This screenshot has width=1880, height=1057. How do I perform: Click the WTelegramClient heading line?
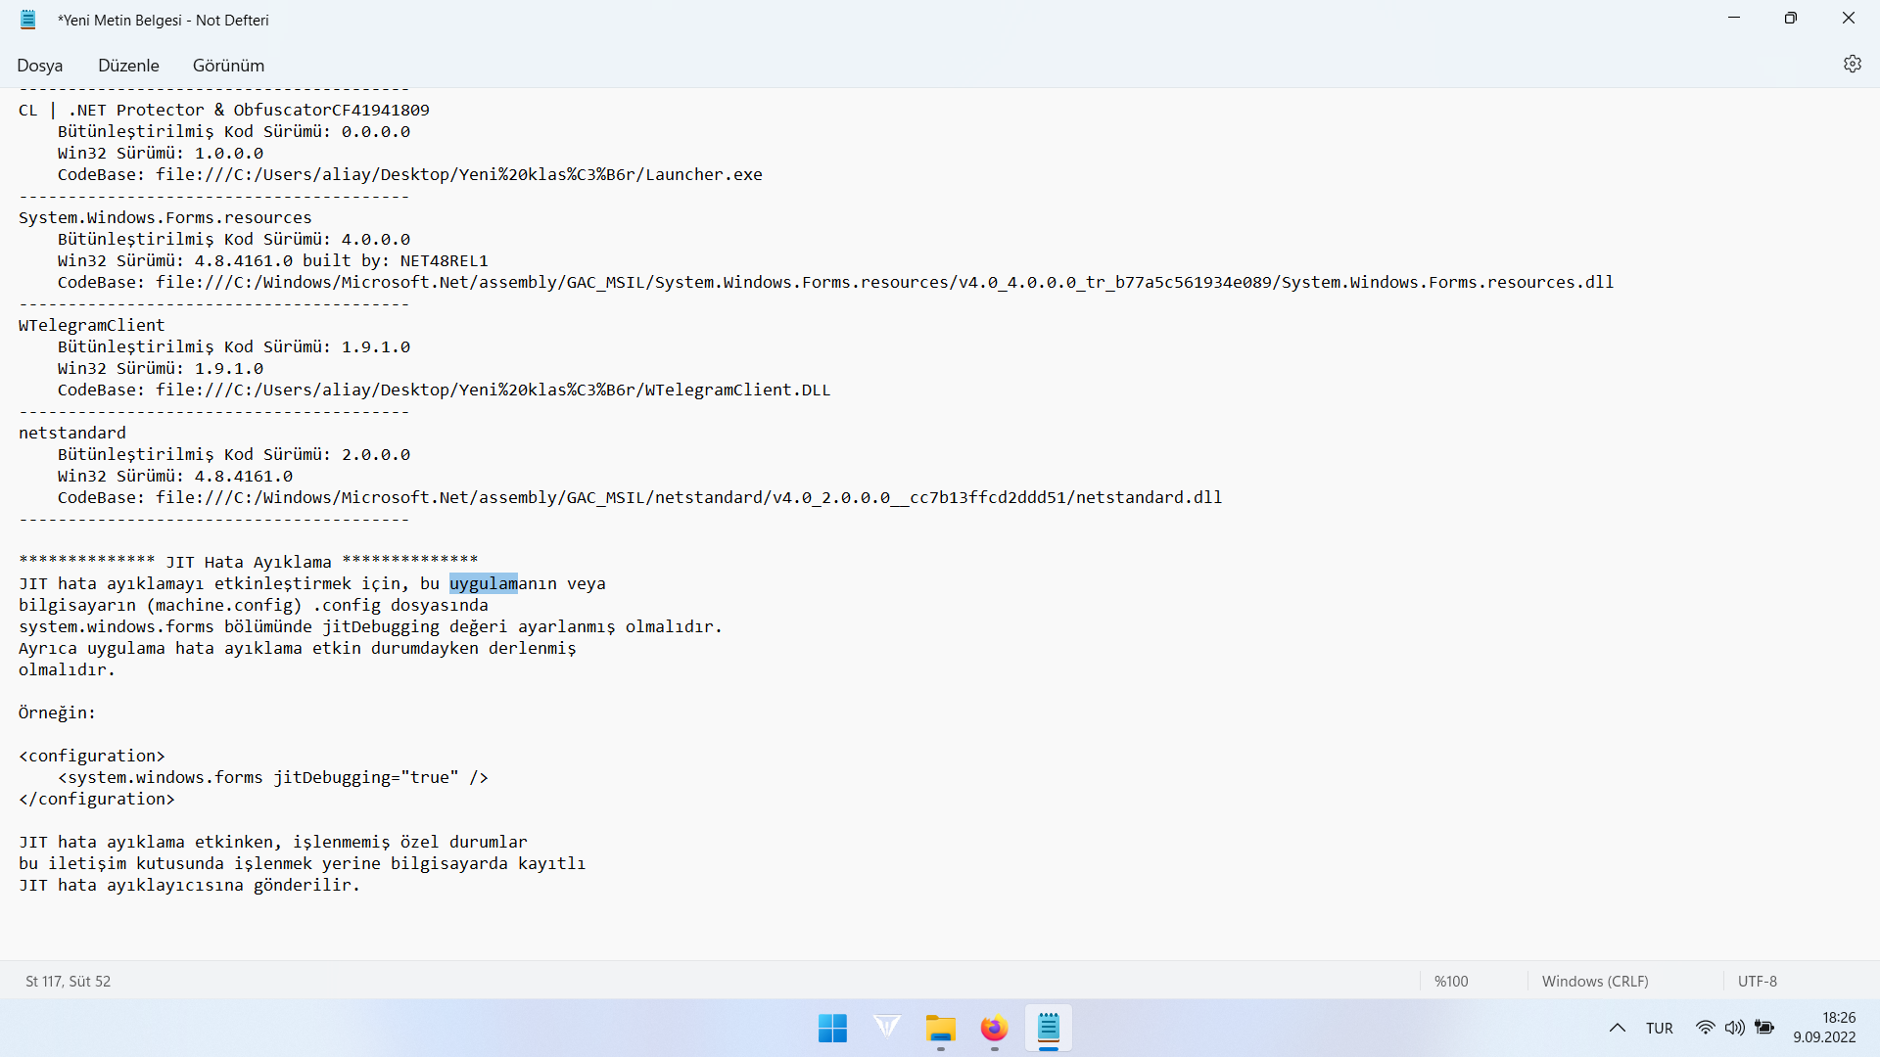92,325
